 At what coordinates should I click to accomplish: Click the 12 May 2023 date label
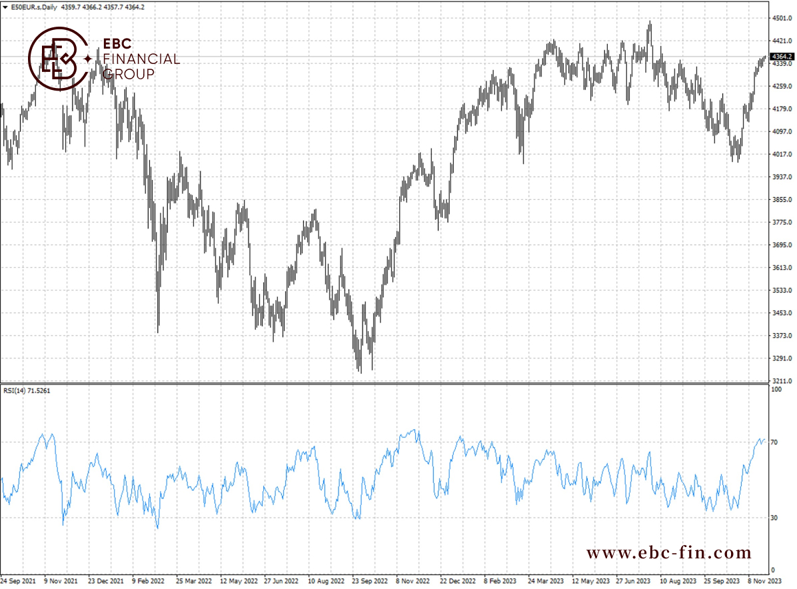point(590,581)
